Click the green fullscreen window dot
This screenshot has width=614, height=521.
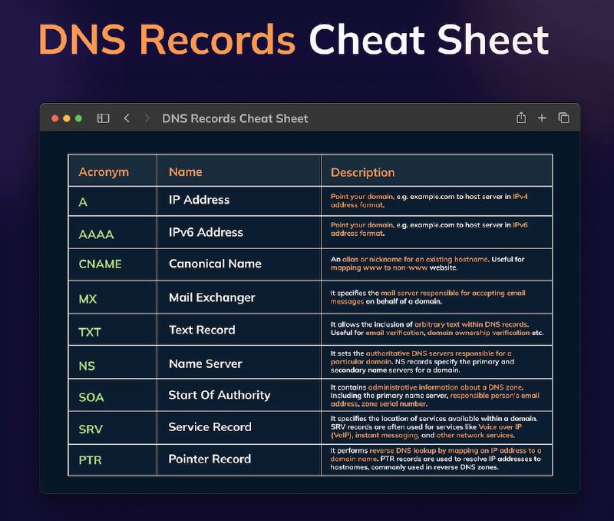78,118
